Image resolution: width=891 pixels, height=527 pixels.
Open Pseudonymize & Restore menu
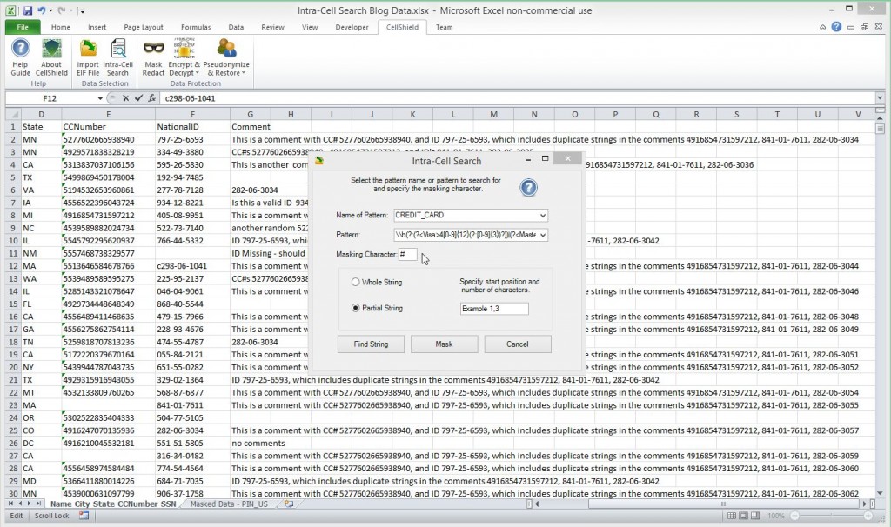coord(226,57)
